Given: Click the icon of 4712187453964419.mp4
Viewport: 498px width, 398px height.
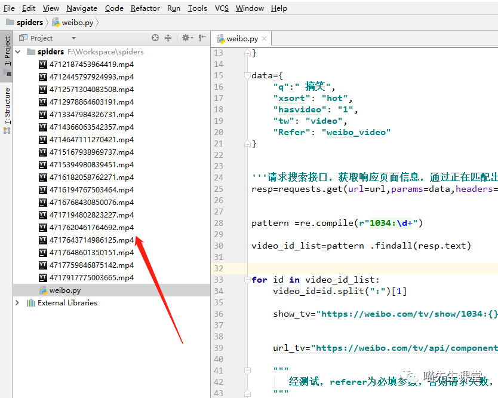Looking at the screenshot, I should [43, 65].
